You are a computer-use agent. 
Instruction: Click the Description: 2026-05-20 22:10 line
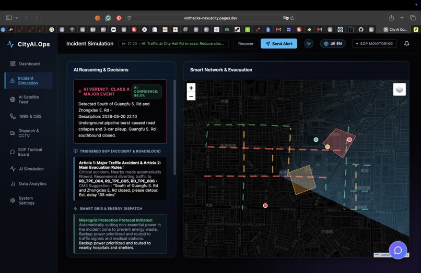coord(108,117)
